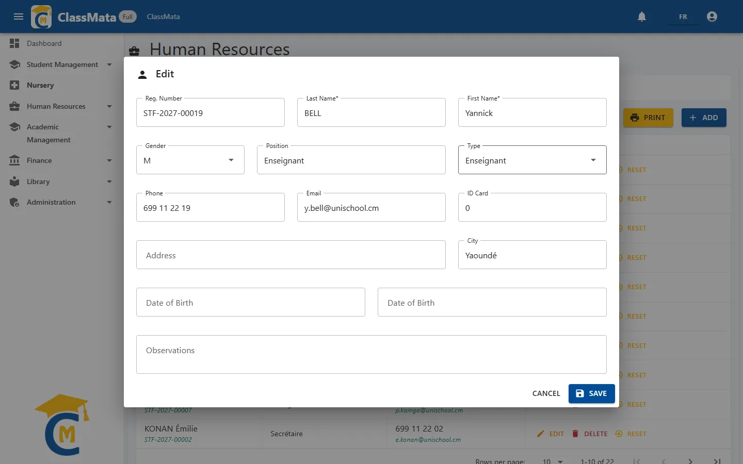The image size is (743, 464).
Task: Expand the Administration submenu arrow
Action: coord(109,202)
